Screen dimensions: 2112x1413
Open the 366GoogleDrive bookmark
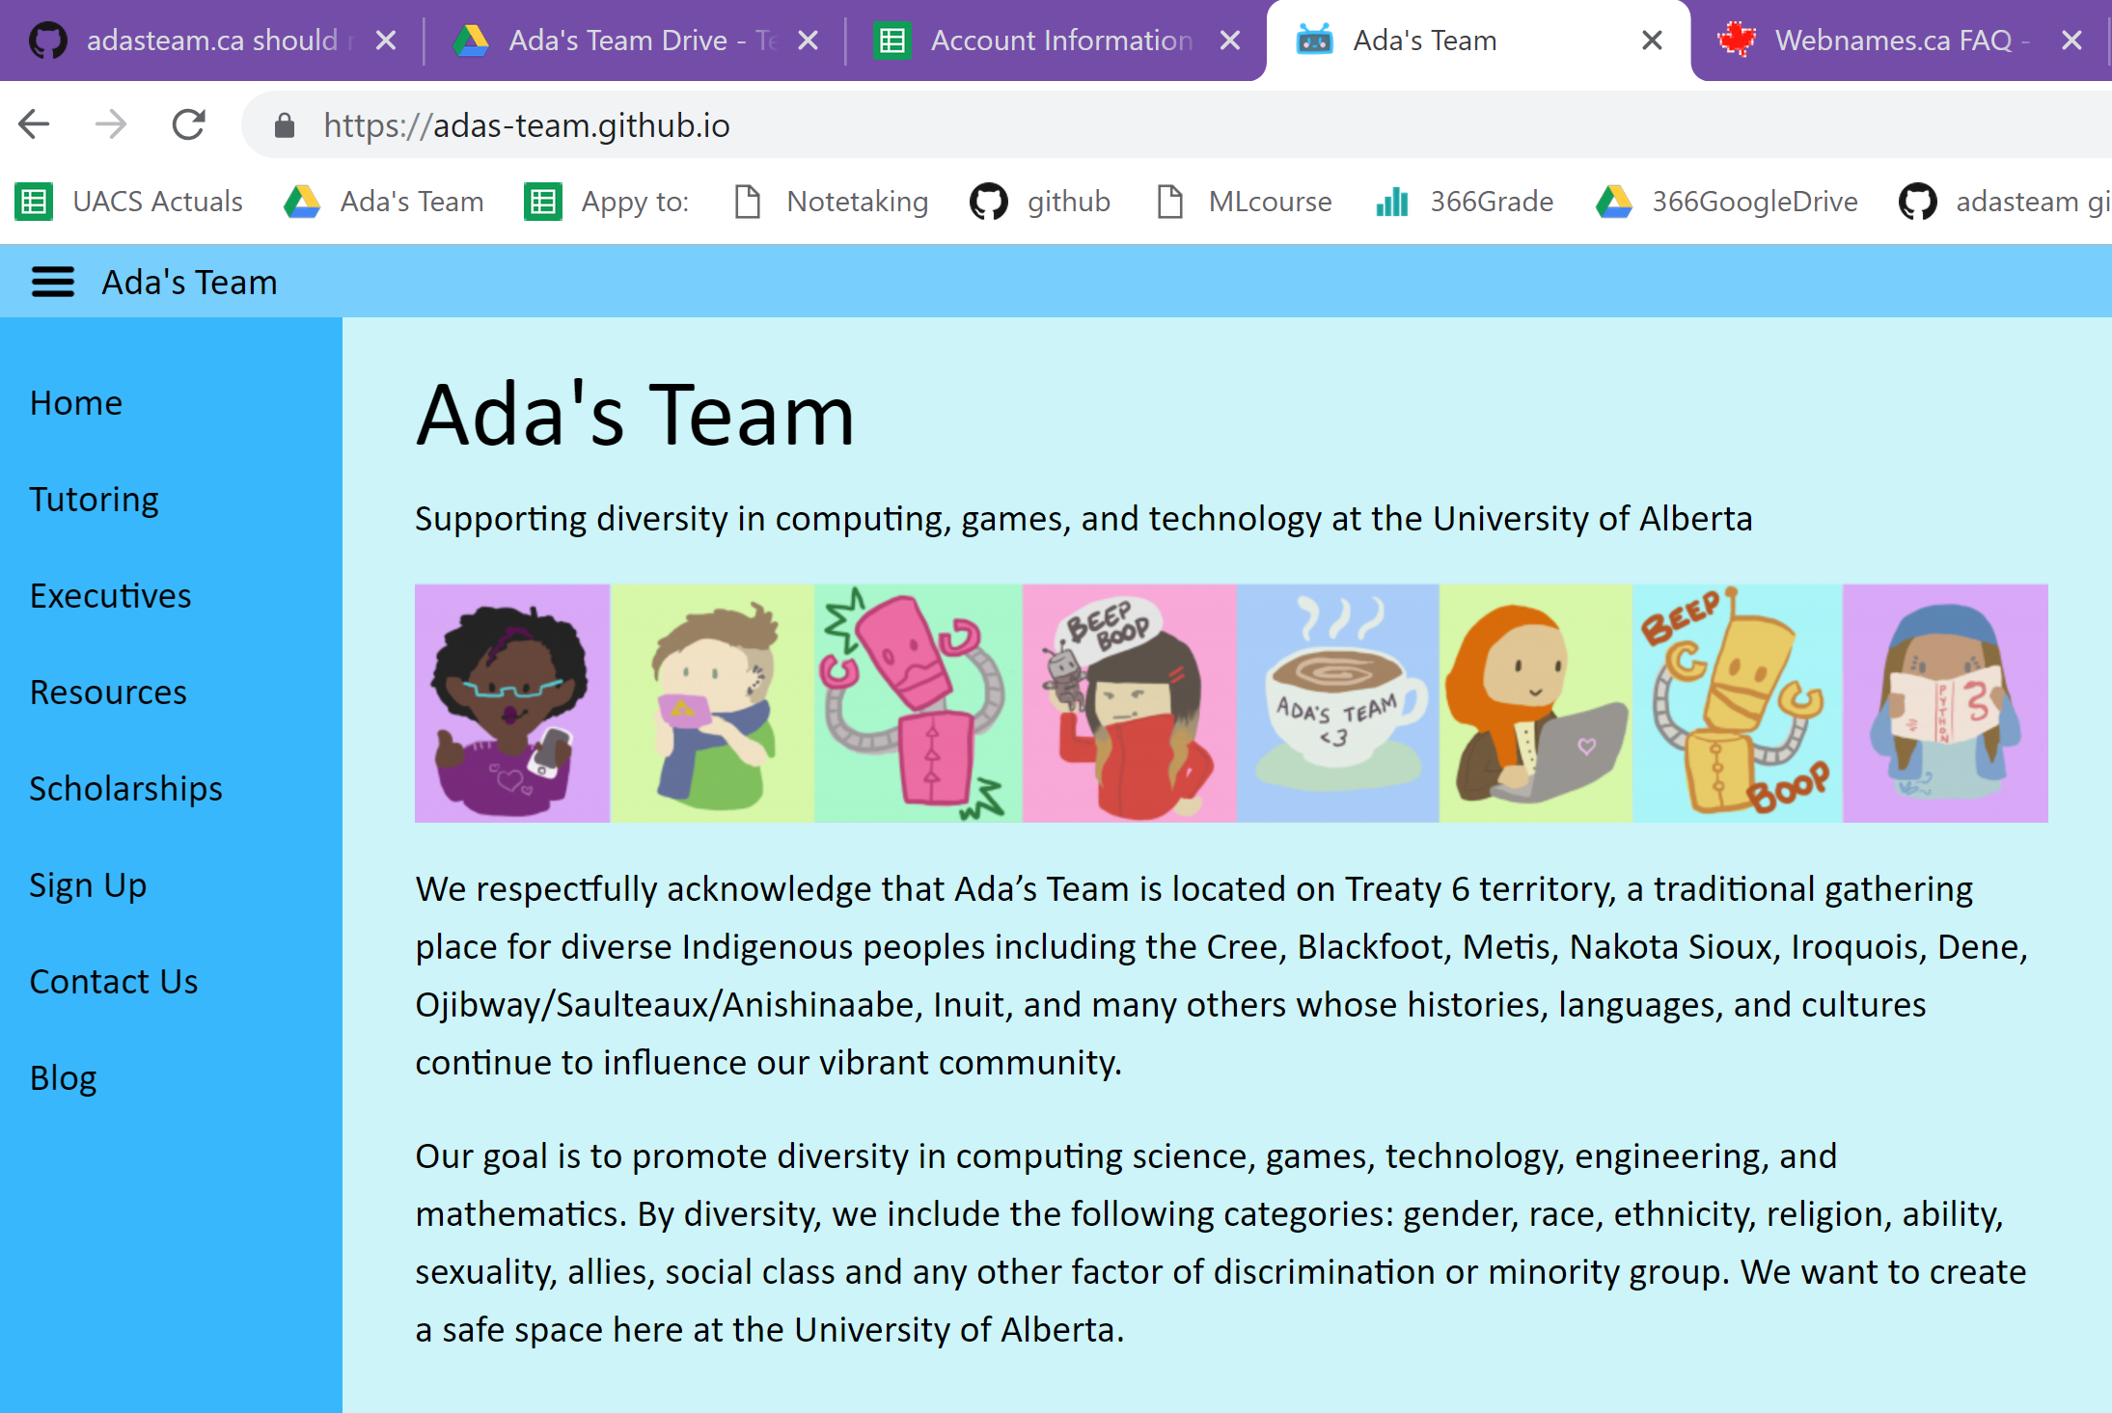pos(1727,202)
